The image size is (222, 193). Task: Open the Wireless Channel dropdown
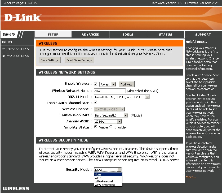pos(109,109)
